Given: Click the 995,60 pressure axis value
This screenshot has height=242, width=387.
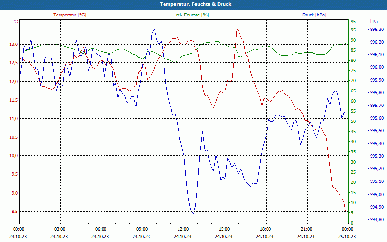Looking at the screenshot, I should [377, 118].
